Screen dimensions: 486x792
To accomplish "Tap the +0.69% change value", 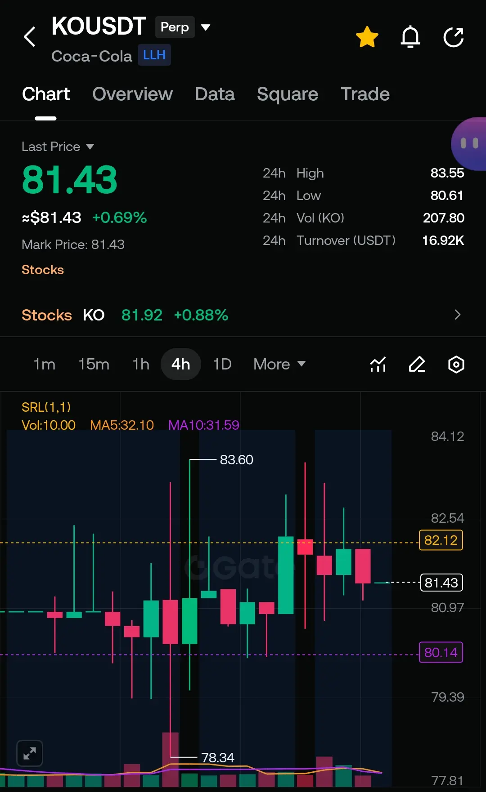I will [x=120, y=218].
